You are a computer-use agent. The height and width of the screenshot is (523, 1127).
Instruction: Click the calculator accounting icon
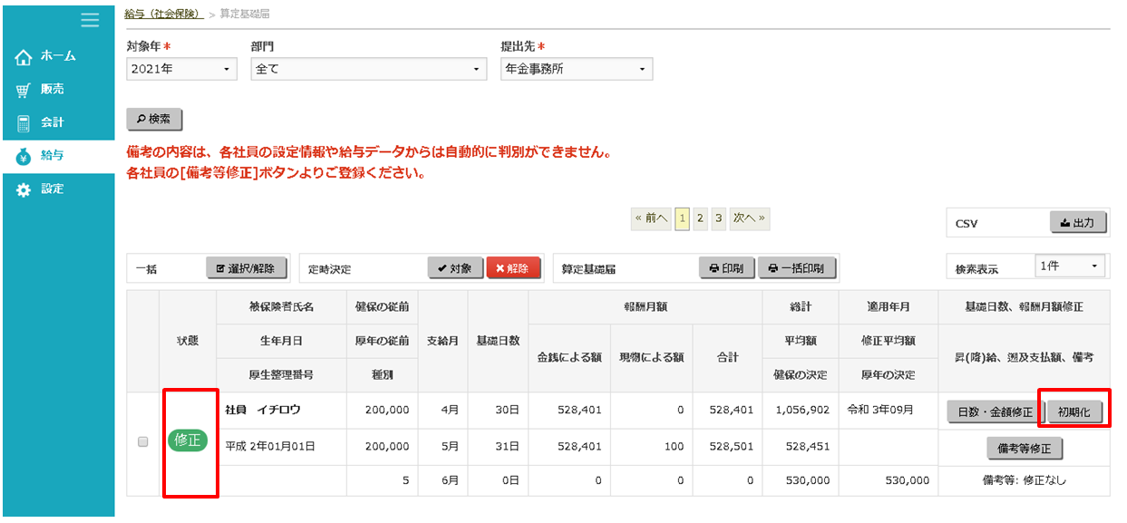[24, 122]
